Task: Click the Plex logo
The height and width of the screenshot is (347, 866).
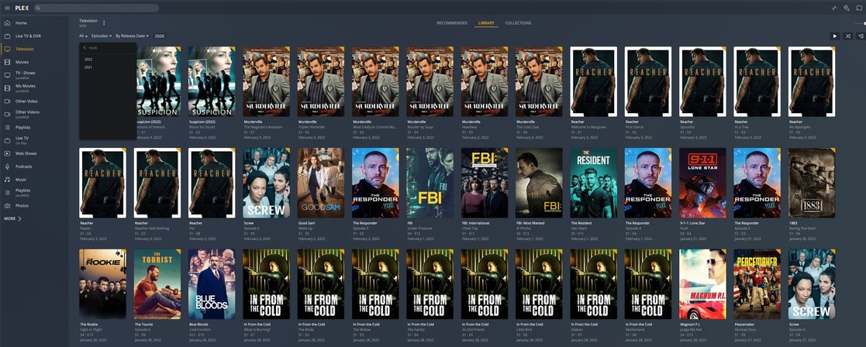Action: pyautogui.click(x=22, y=9)
